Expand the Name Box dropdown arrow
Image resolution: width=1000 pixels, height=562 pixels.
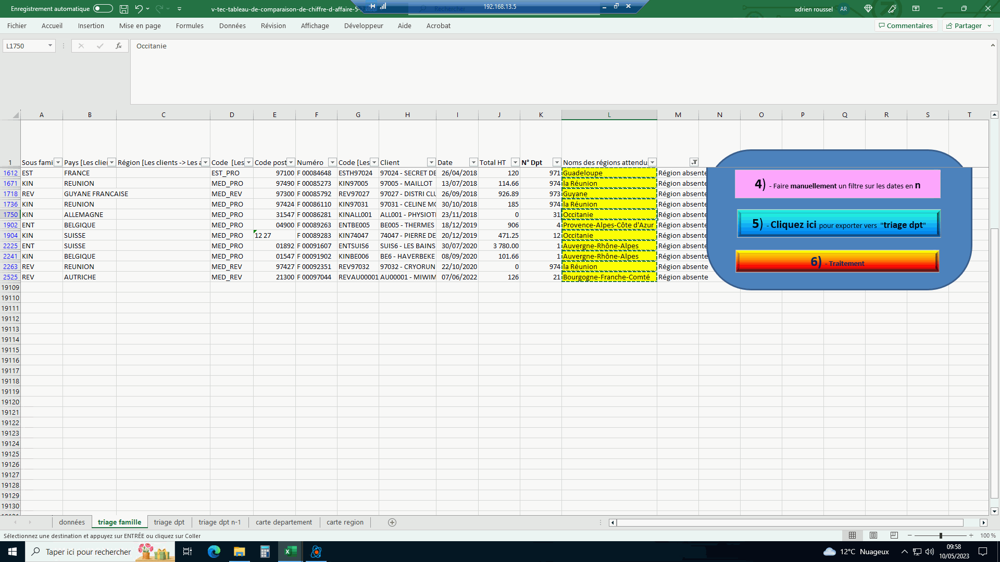[50, 46]
